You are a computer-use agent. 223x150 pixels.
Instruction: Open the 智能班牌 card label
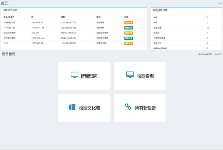tap(89, 76)
